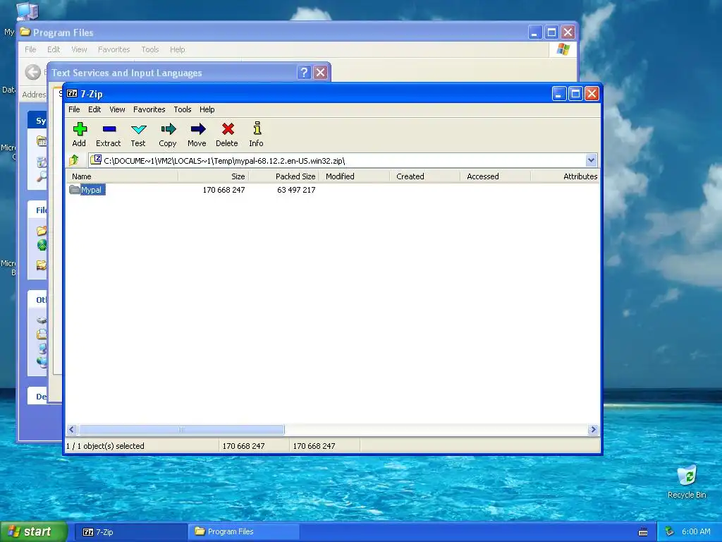Sort by Accessed column header
This screenshot has height=542, width=722.
pos(496,176)
